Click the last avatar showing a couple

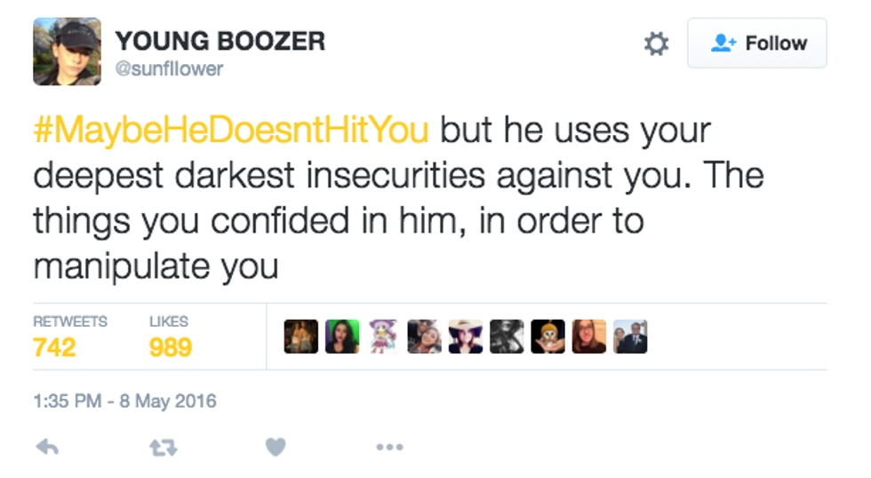coord(630,337)
